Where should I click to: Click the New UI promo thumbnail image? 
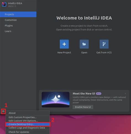[56, 100]
